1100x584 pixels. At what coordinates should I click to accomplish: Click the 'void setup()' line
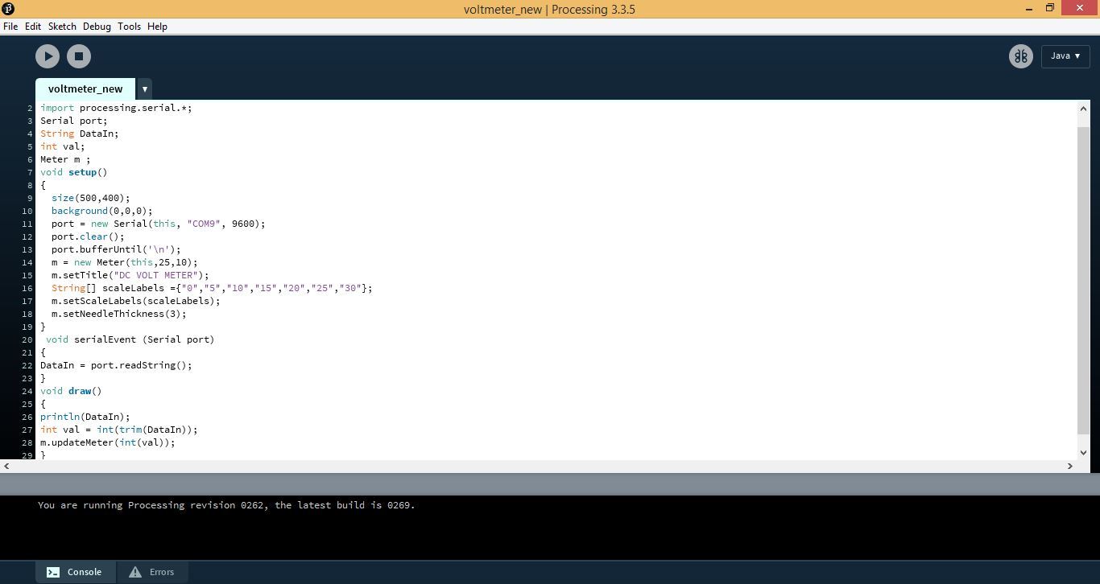[x=73, y=172]
